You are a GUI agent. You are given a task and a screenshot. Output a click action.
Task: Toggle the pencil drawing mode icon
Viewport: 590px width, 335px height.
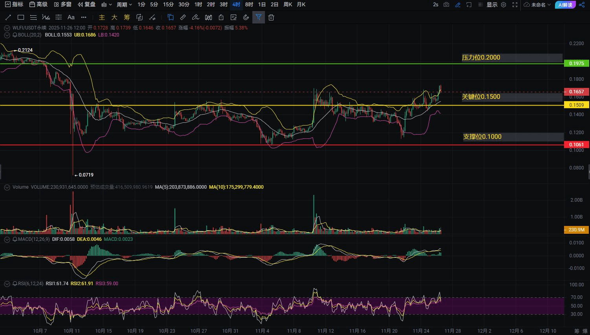coord(458,5)
